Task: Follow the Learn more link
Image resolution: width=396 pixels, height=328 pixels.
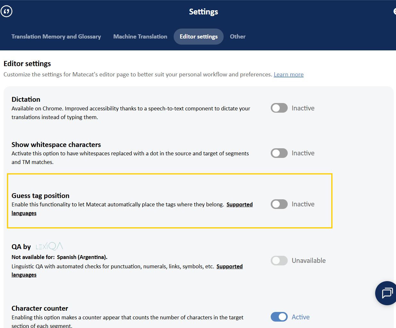Action: 288,74
